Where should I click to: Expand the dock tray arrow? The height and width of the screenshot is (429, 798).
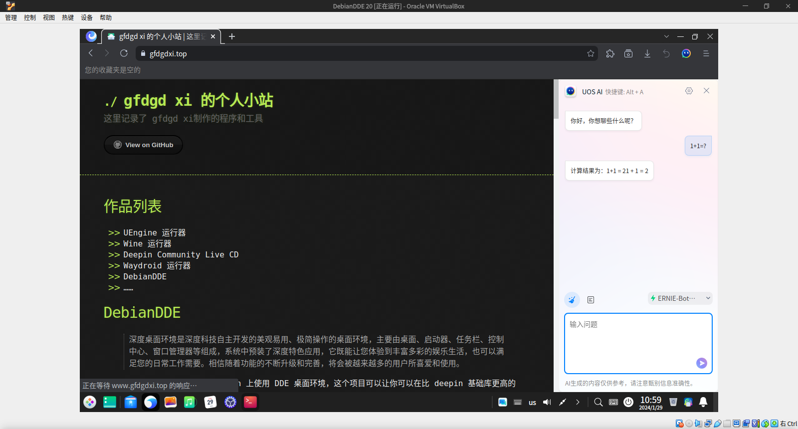tap(578, 402)
